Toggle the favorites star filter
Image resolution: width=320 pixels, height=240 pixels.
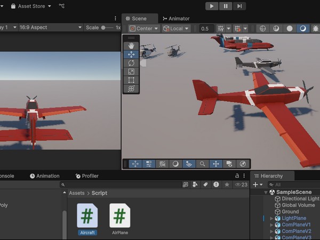point(227,185)
